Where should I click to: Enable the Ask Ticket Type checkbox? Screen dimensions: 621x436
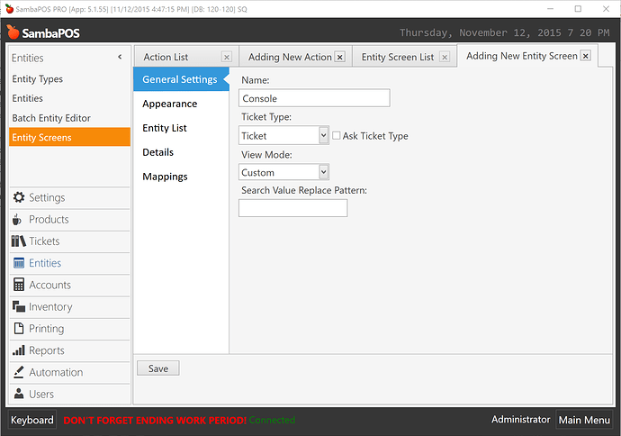click(337, 136)
